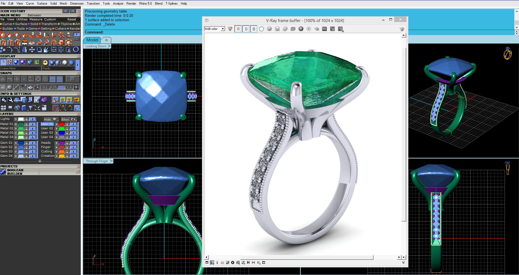Switch to the Model tab

[92, 40]
